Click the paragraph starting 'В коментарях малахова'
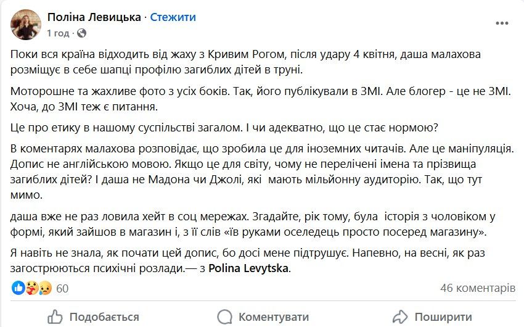This screenshot has height=327, width=524. (x=261, y=173)
